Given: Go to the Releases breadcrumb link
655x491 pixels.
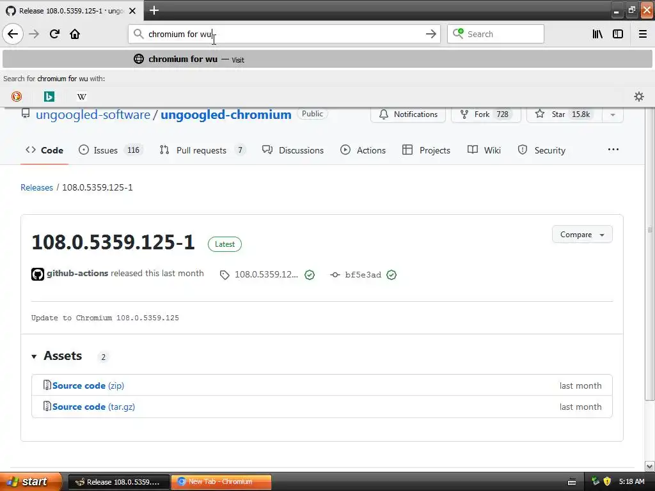Looking at the screenshot, I should pyautogui.click(x=36, y=187).
